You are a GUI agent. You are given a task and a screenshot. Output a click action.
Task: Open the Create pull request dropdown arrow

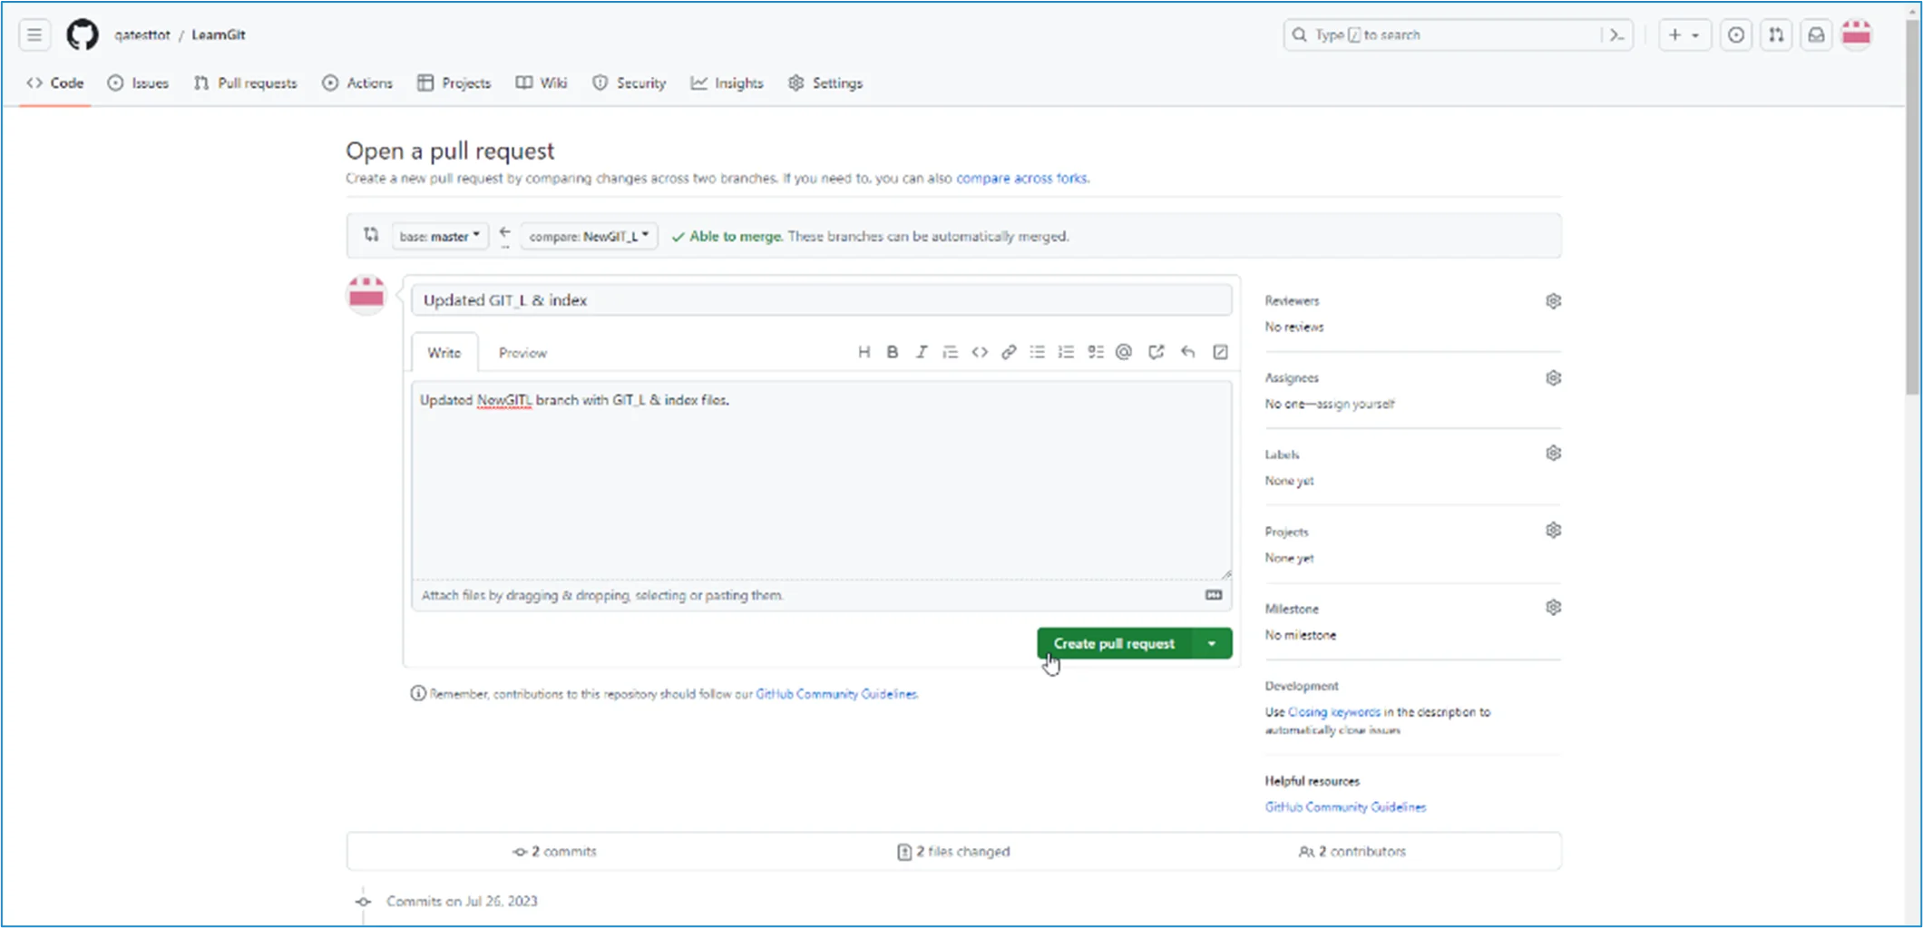tap(1213, 643)
